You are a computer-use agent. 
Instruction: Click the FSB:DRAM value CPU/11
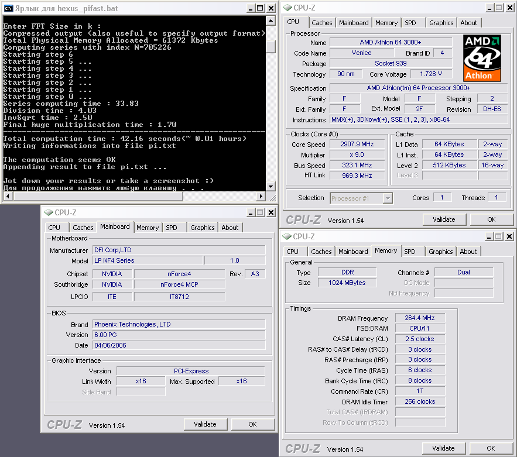(420, 328)
